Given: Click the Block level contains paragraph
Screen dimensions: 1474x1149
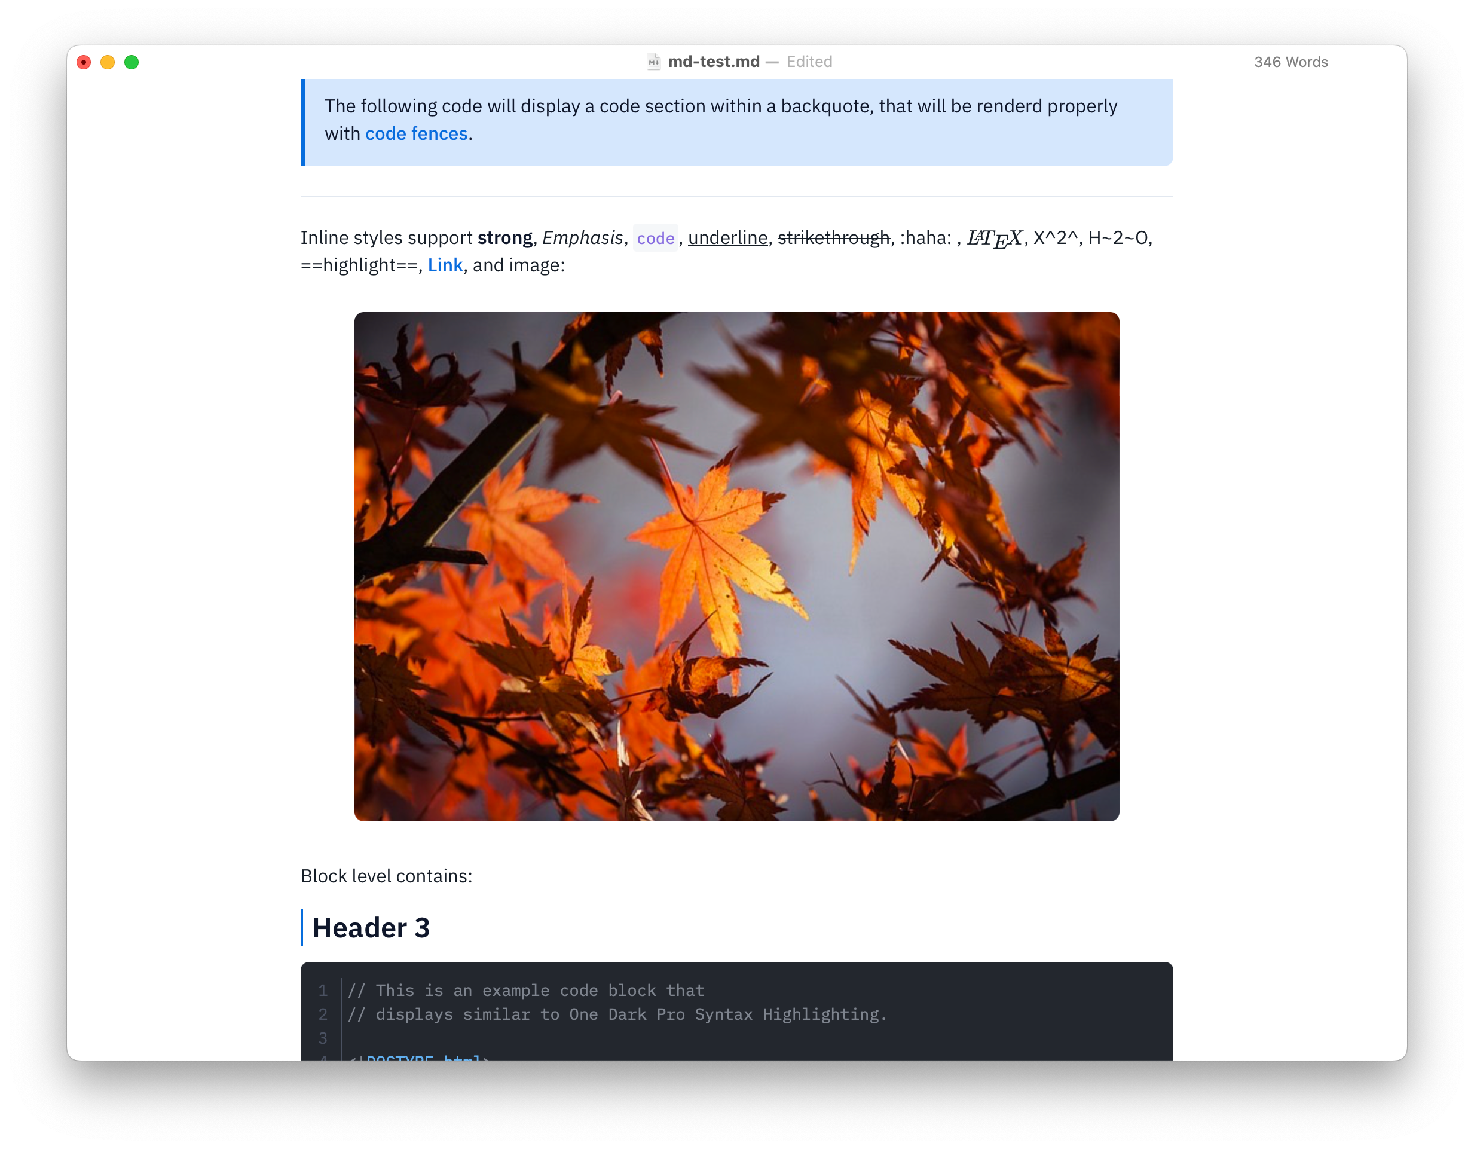Looking at the screenshot, I should click(386, 876).
